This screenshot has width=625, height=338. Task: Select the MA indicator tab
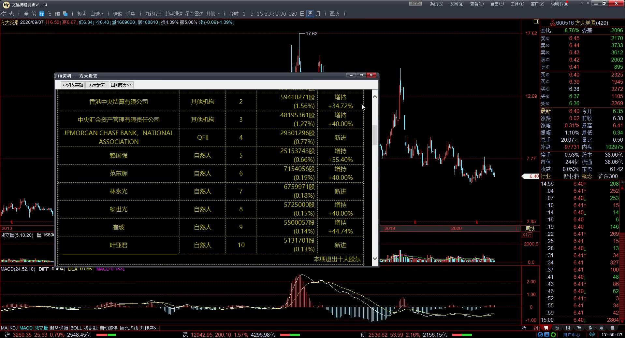4,328
